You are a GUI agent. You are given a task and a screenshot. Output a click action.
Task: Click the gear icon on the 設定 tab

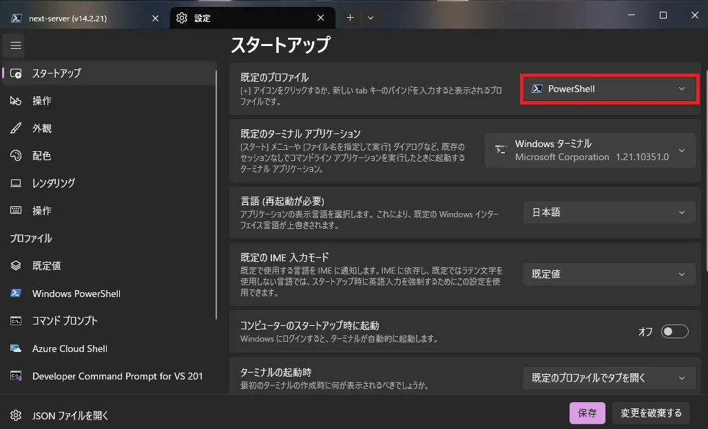[x=182, y=18]
